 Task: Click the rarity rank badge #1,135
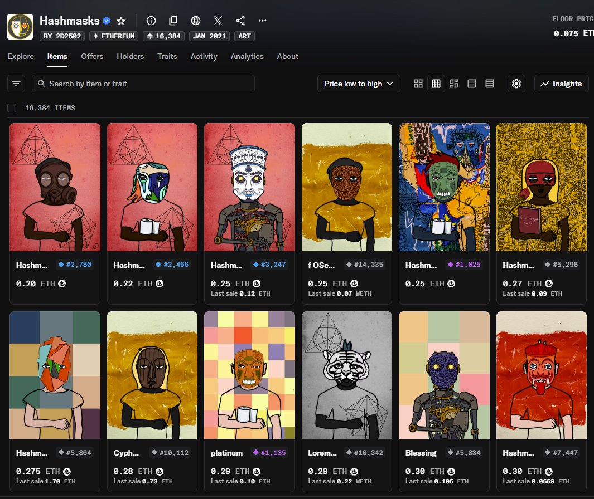270,452
